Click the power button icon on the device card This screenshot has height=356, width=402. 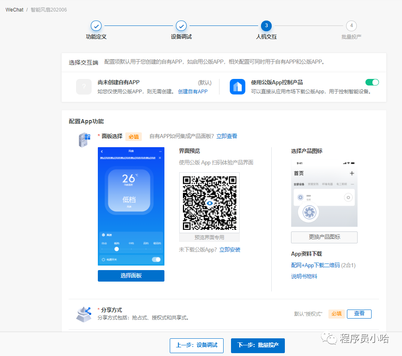348,197
